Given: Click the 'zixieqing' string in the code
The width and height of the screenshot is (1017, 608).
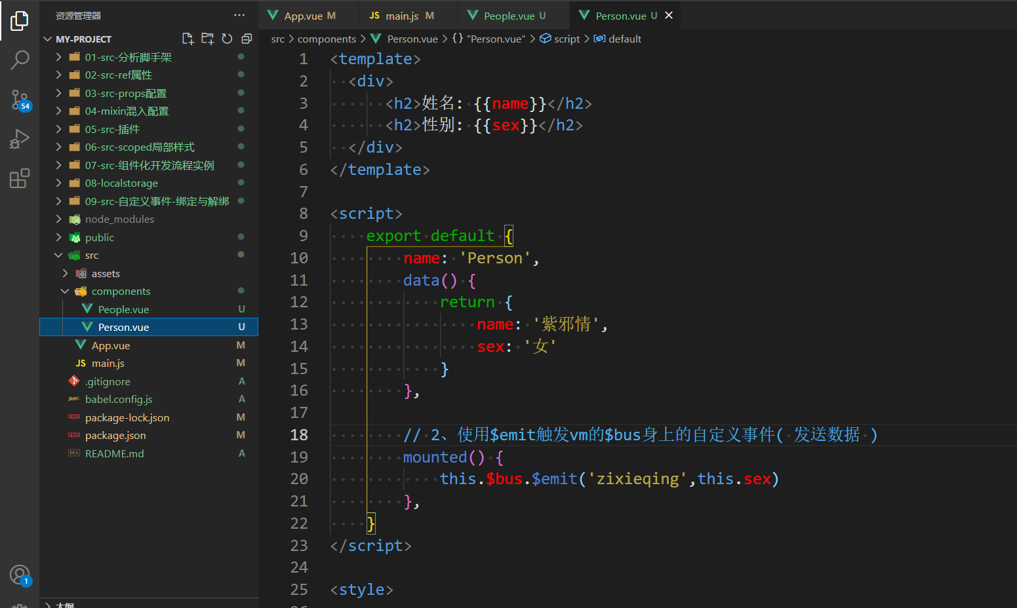Looking at the screenshot, I should click(x=637, y=479).
